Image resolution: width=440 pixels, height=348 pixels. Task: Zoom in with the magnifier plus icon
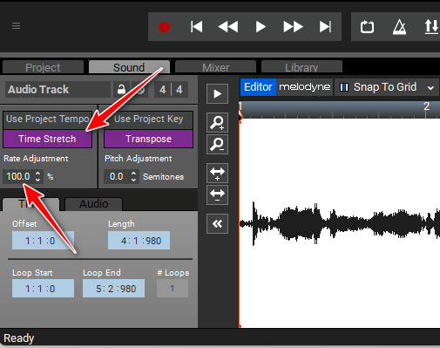[x=217, y=123]
